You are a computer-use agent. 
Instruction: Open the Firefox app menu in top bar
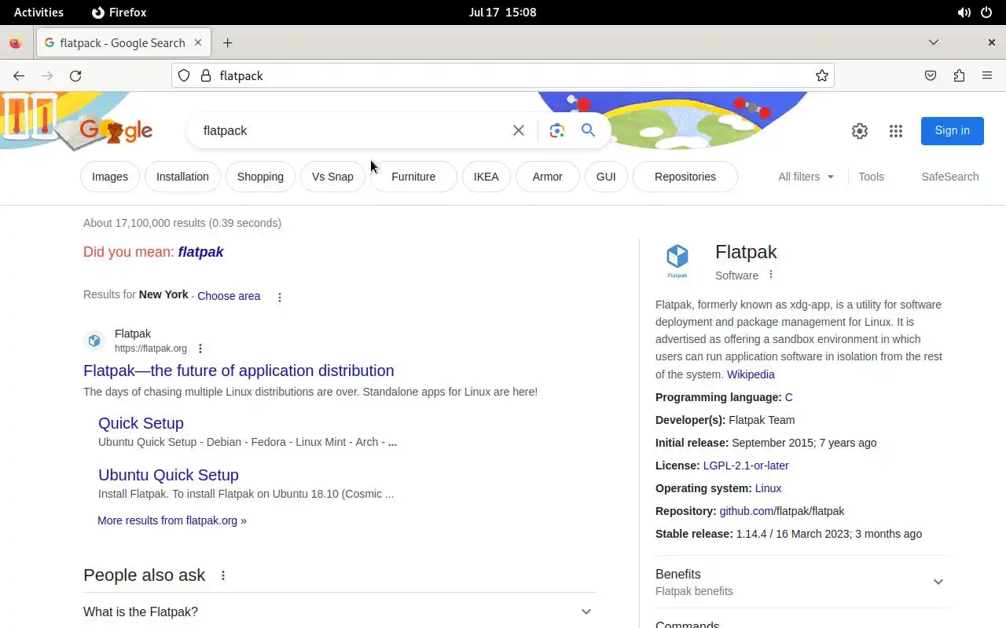click(x=119, y=13)
